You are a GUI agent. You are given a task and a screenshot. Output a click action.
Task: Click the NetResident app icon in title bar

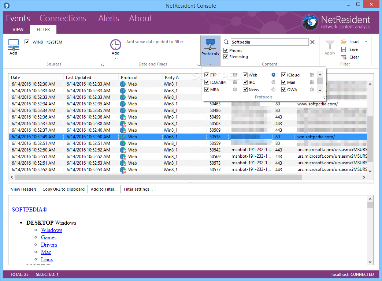[x=7, y=5]
